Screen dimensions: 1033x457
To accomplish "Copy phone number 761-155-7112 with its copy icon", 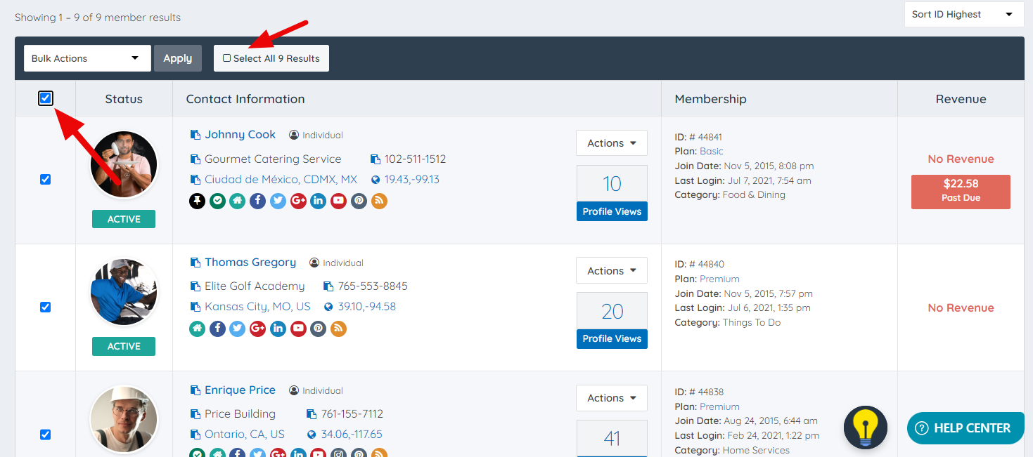I will tap(312, 414).
